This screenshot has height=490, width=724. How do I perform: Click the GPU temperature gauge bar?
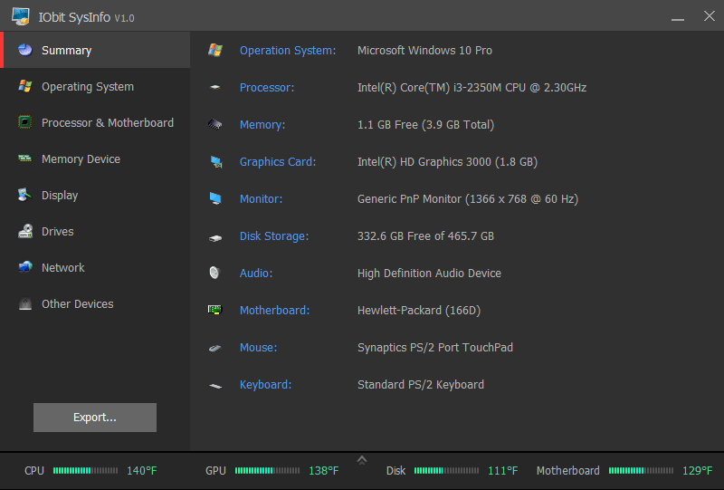pyautogui.click(x=267, y=471)
